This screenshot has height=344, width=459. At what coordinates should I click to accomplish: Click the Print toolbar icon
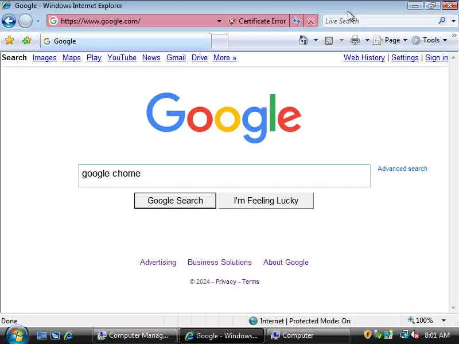pyautogui.click(x=355, y=40)
